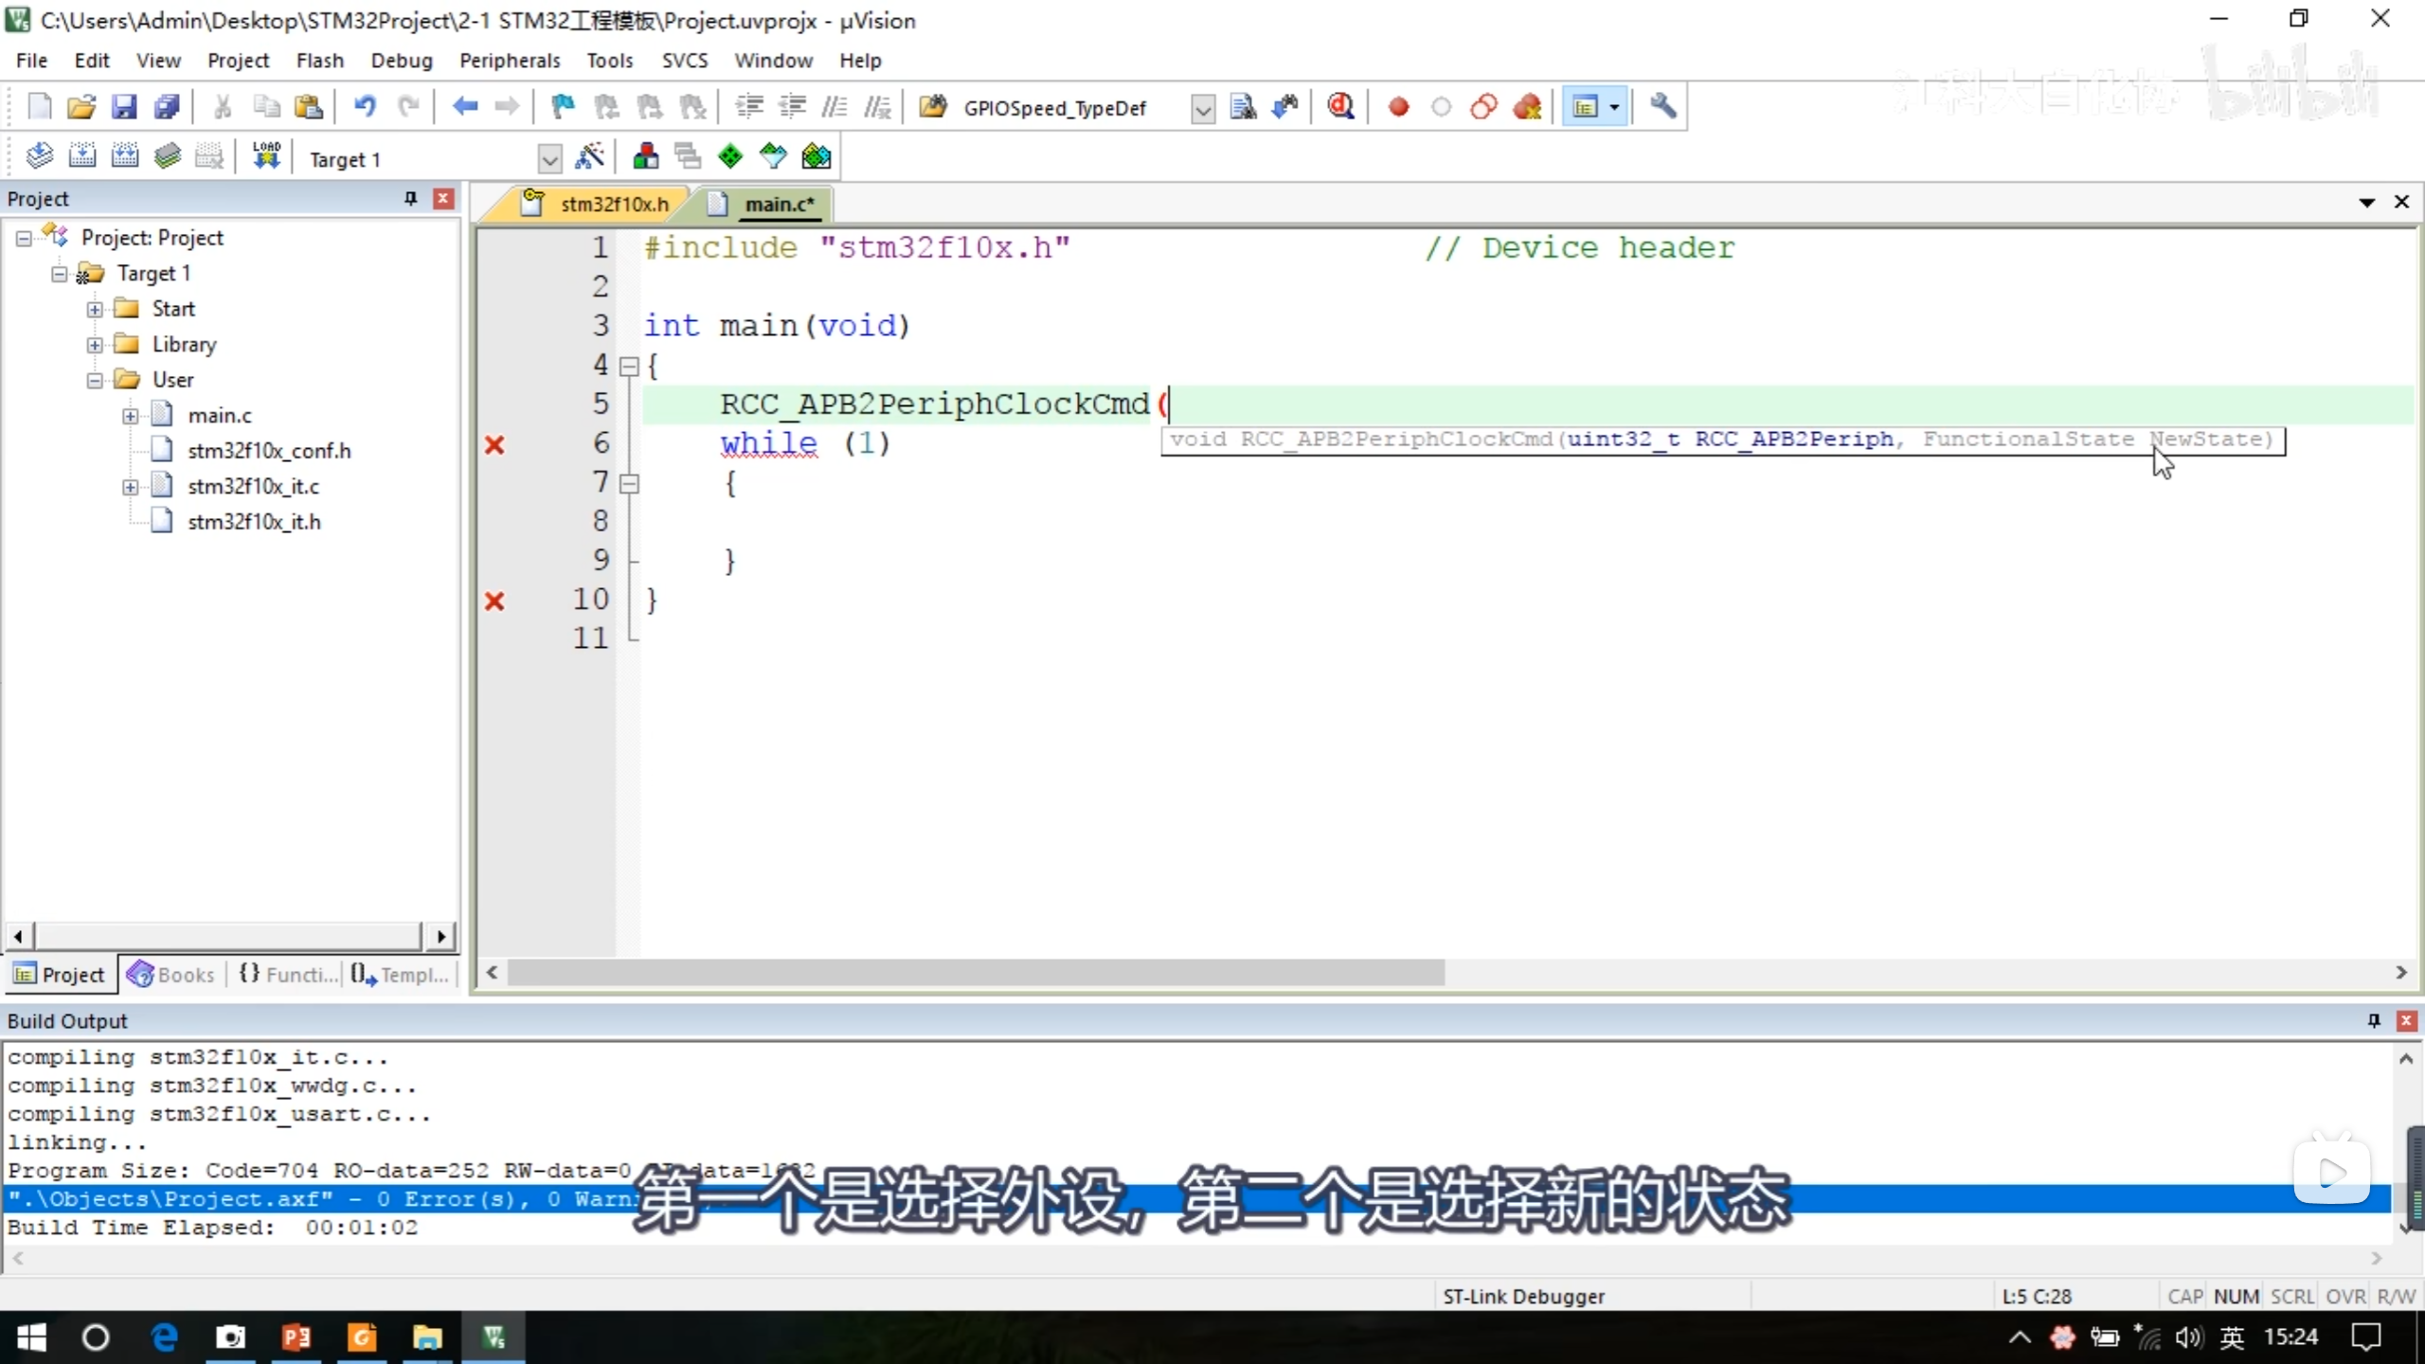Select stm32f10x_conf.h in project tree
This screenshot has width=2425, height=1364.
tap(269, 451)
